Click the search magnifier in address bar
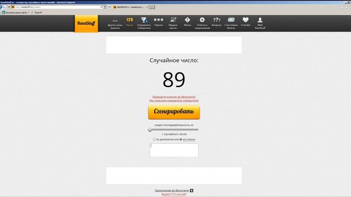Screen dimensions: 351x197 point(101,7)
